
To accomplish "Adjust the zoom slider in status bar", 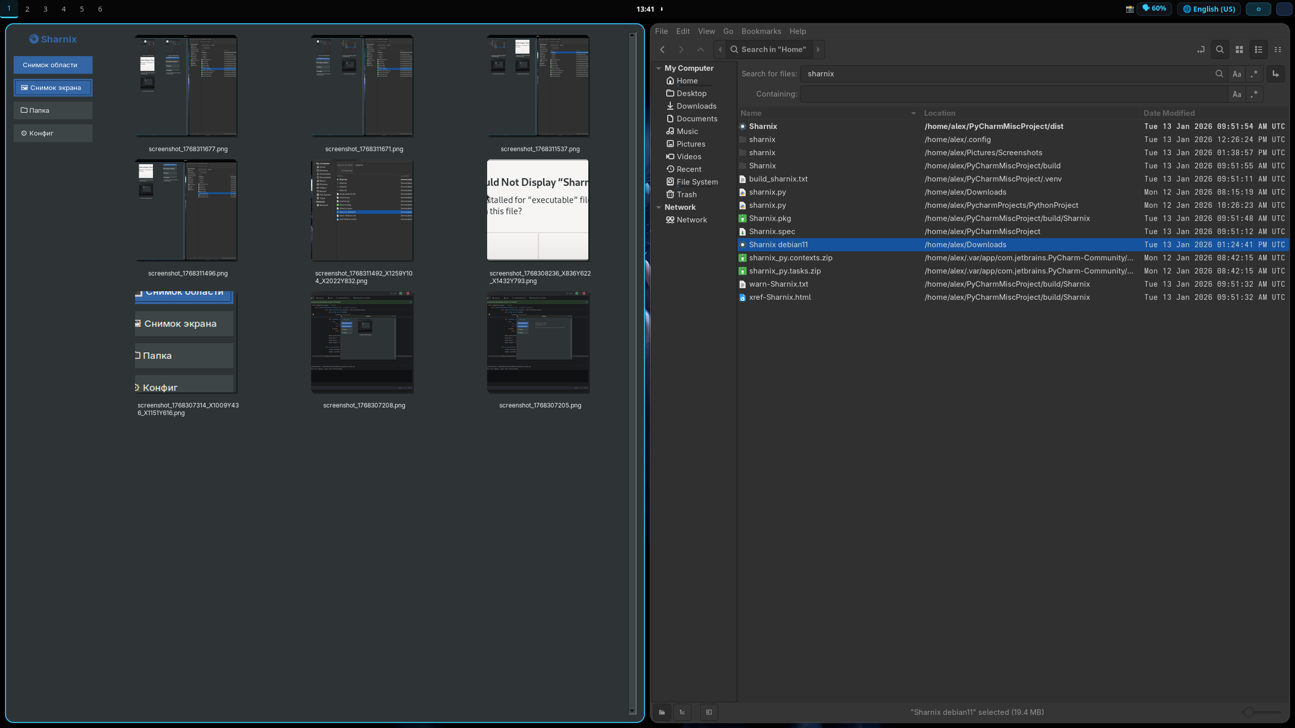I will (x=1248, y=712).
